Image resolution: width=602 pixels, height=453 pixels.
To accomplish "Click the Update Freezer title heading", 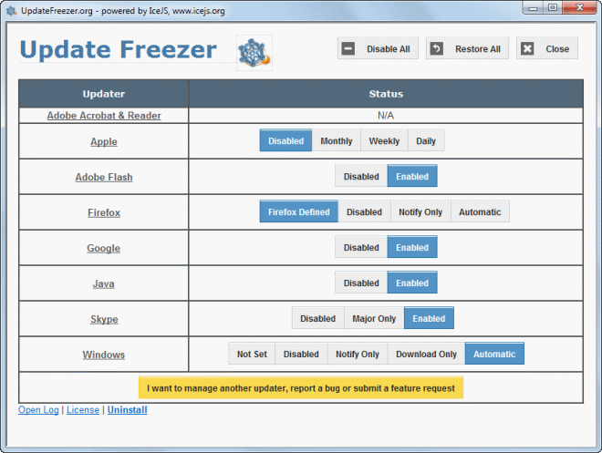I will click(x=118, y=49).
